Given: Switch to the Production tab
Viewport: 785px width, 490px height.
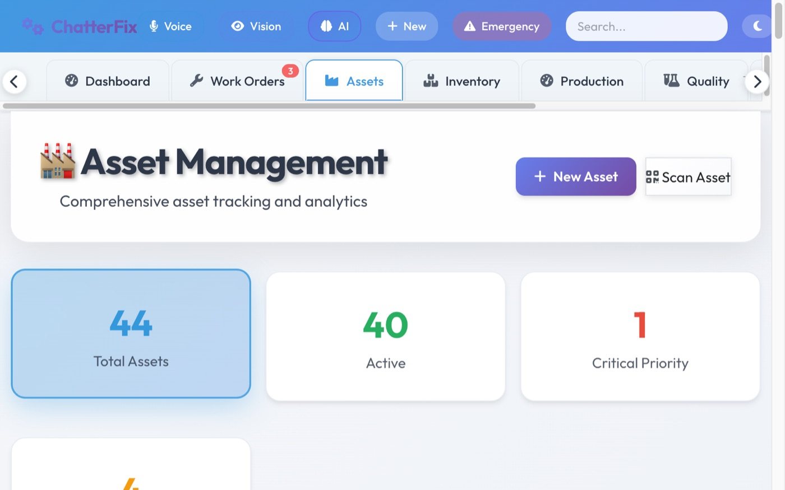Looking at the screenshot, I should [x=582, y=81].
